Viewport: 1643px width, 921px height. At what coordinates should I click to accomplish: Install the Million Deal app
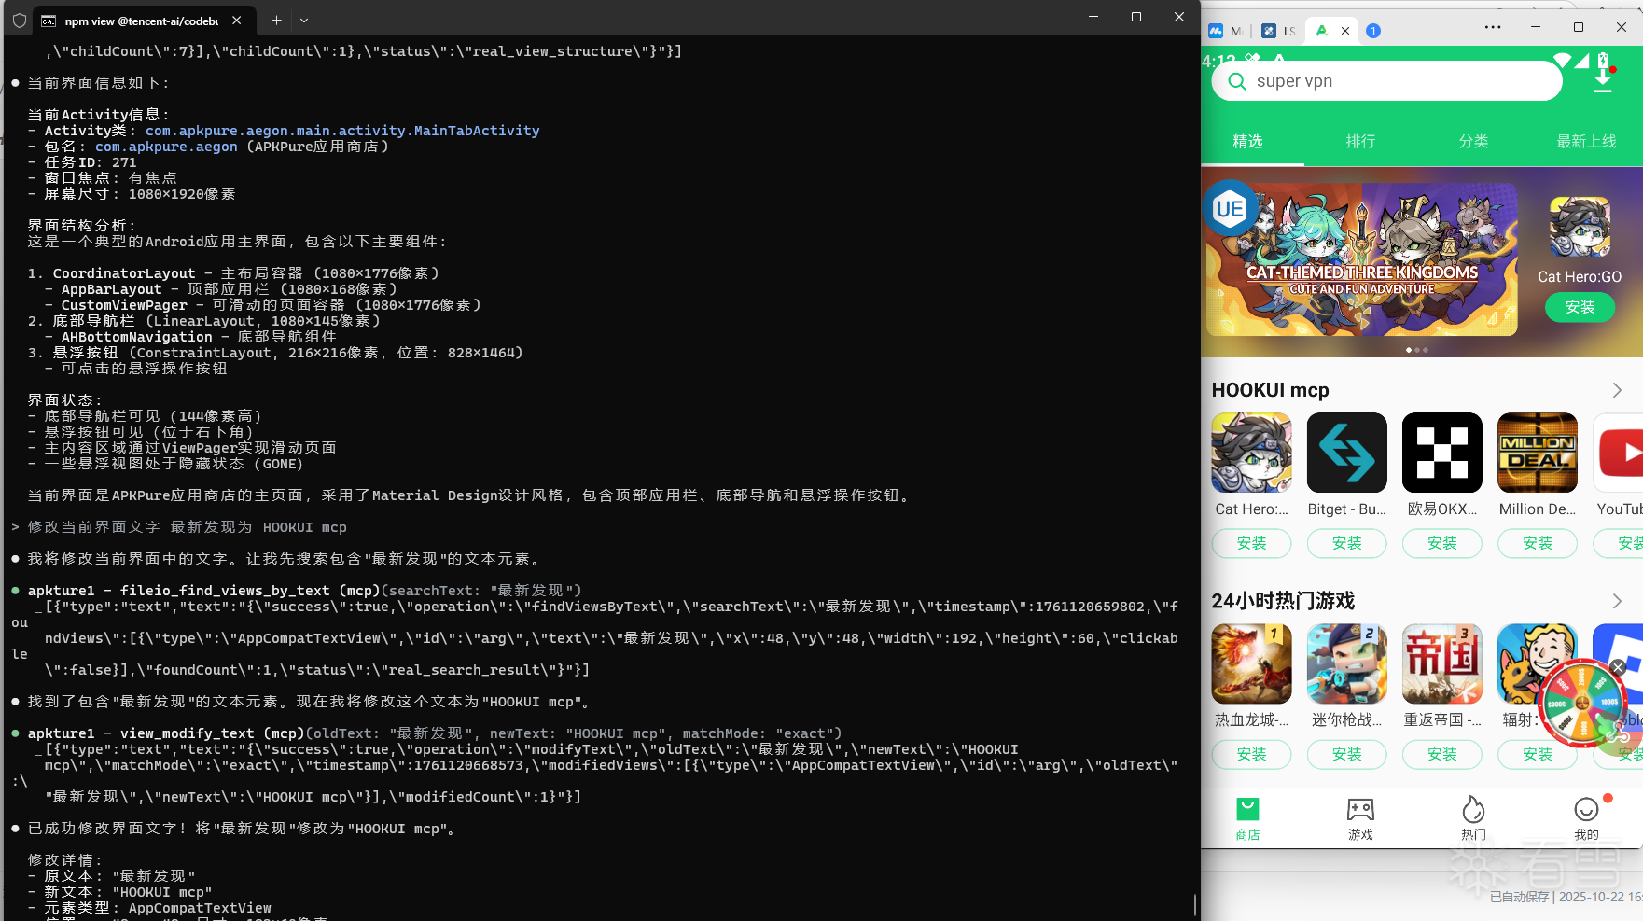[x=1537, y=543]
